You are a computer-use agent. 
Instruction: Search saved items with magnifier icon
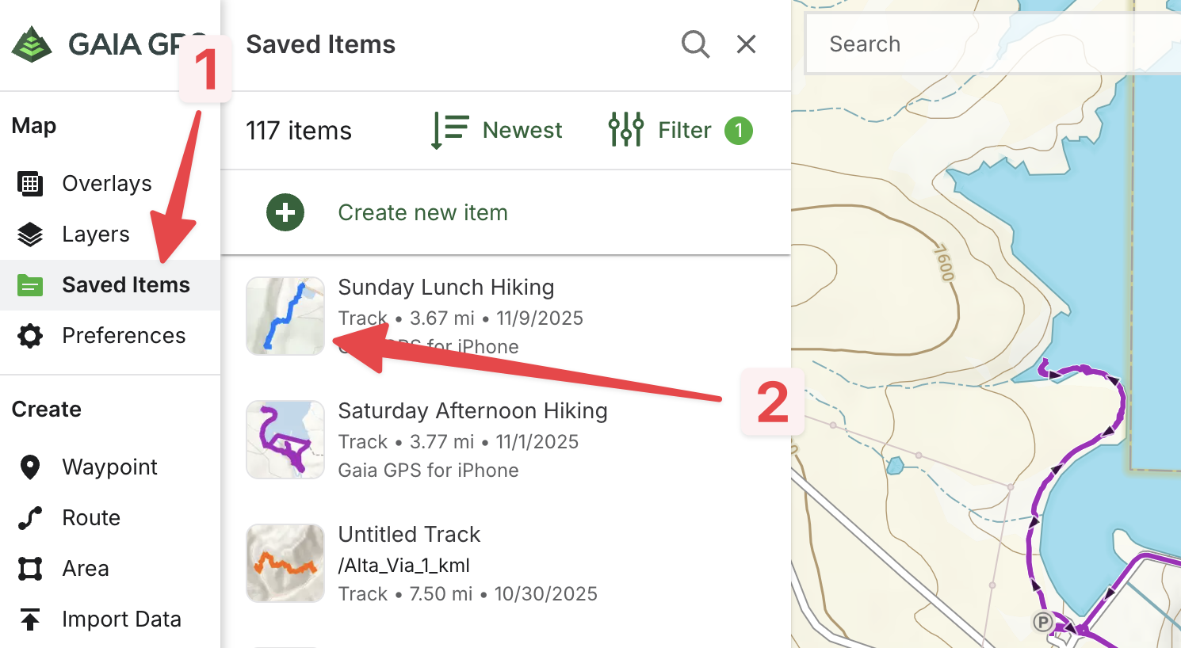pos(695,44)
